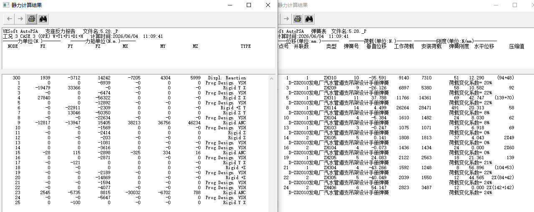Select FX value -19479 in node 2 row

pyautogui.click(x=42, y=88)
